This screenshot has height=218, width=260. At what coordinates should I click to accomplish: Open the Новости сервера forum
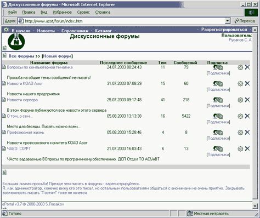click(22, 100)
